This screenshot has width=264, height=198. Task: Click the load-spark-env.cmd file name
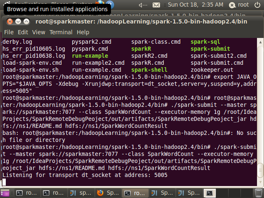point(32,63)
